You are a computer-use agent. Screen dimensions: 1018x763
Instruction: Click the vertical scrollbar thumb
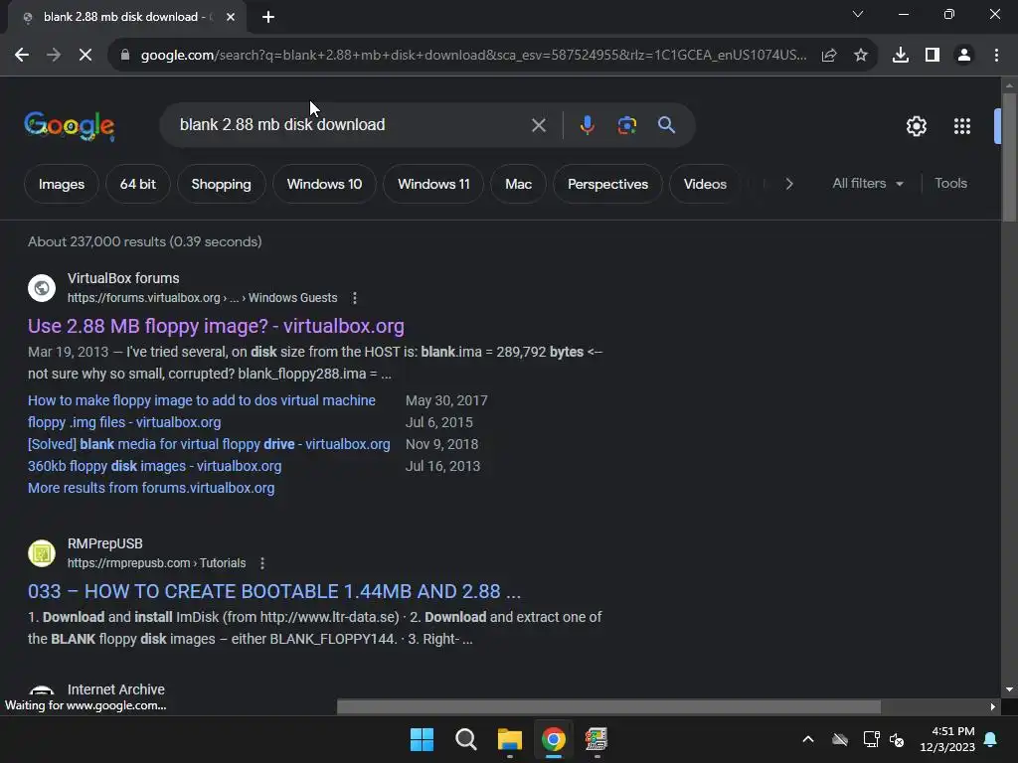pos(1009,158)
